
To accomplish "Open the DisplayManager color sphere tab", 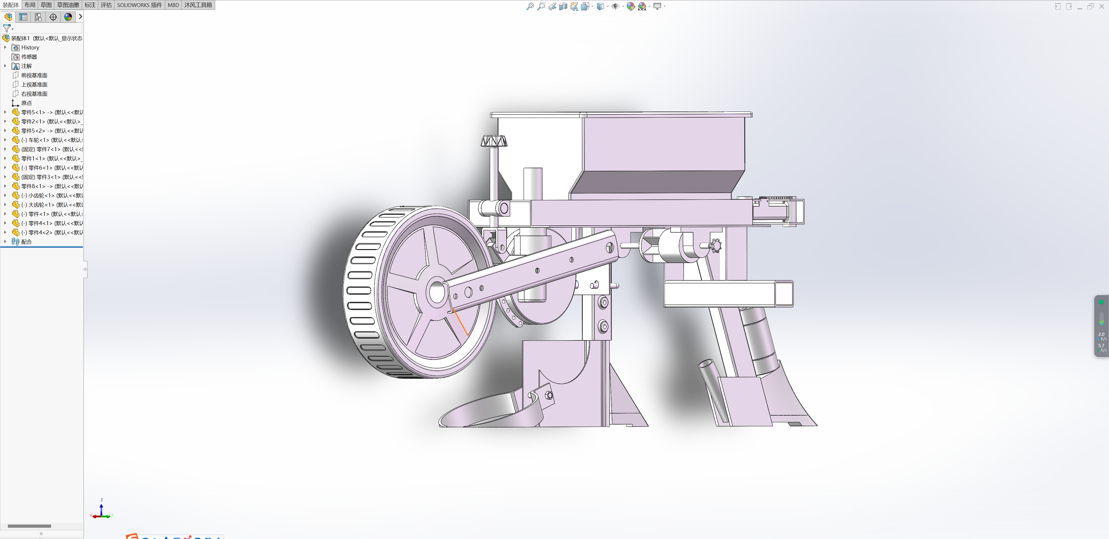I will (68, 17).
